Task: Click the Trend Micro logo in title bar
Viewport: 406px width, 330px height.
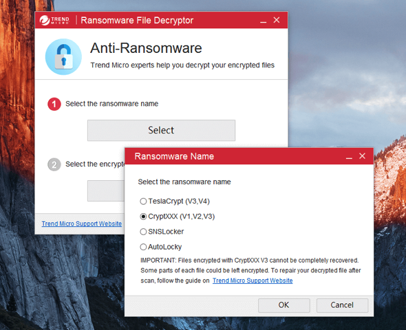Action: pyautogui.click(x=54, y=20)
